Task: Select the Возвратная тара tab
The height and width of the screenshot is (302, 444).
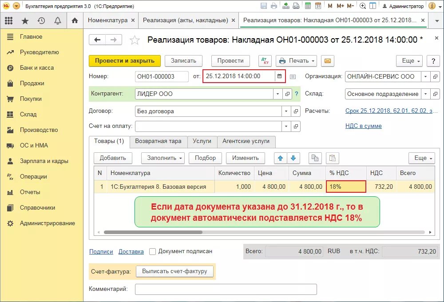Action: 159,141
